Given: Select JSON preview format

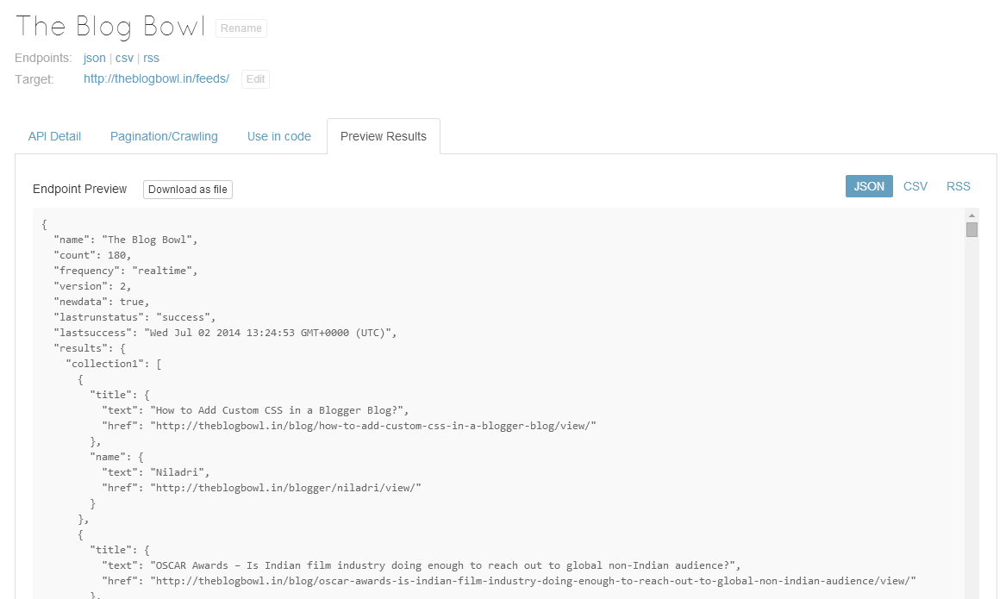Looking at the screenshot, I should coord(868,186).
